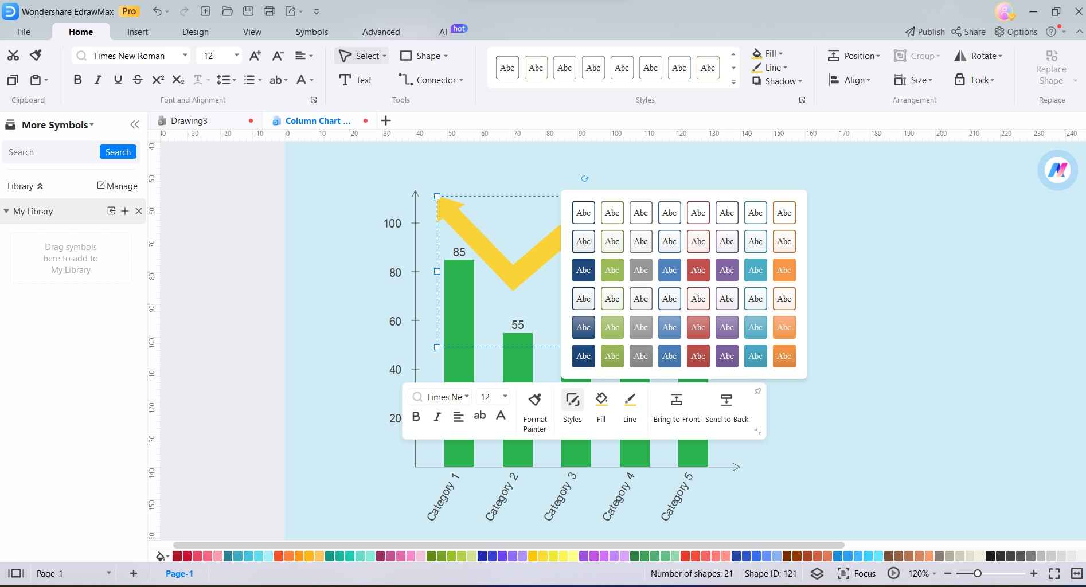Click Manage in the Library row

click(x=117, y=186)
